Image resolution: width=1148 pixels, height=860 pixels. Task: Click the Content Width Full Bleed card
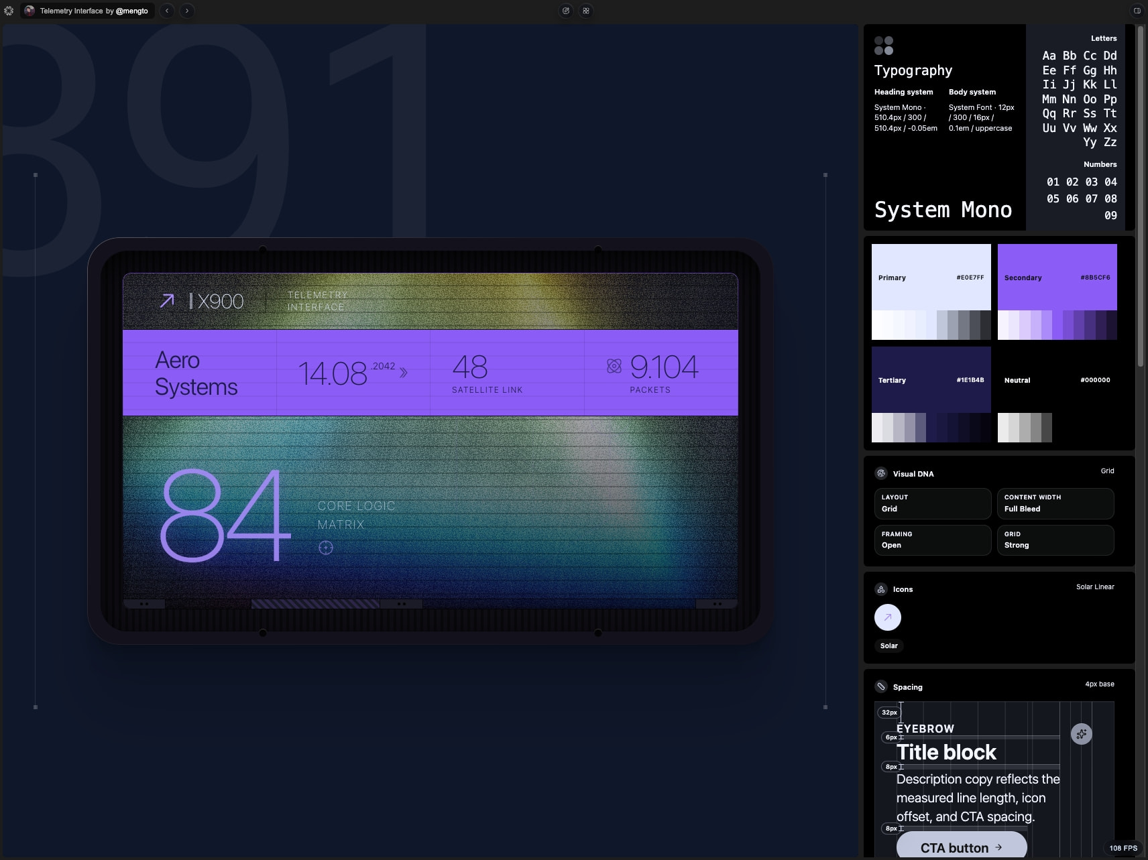point(1055,503)
